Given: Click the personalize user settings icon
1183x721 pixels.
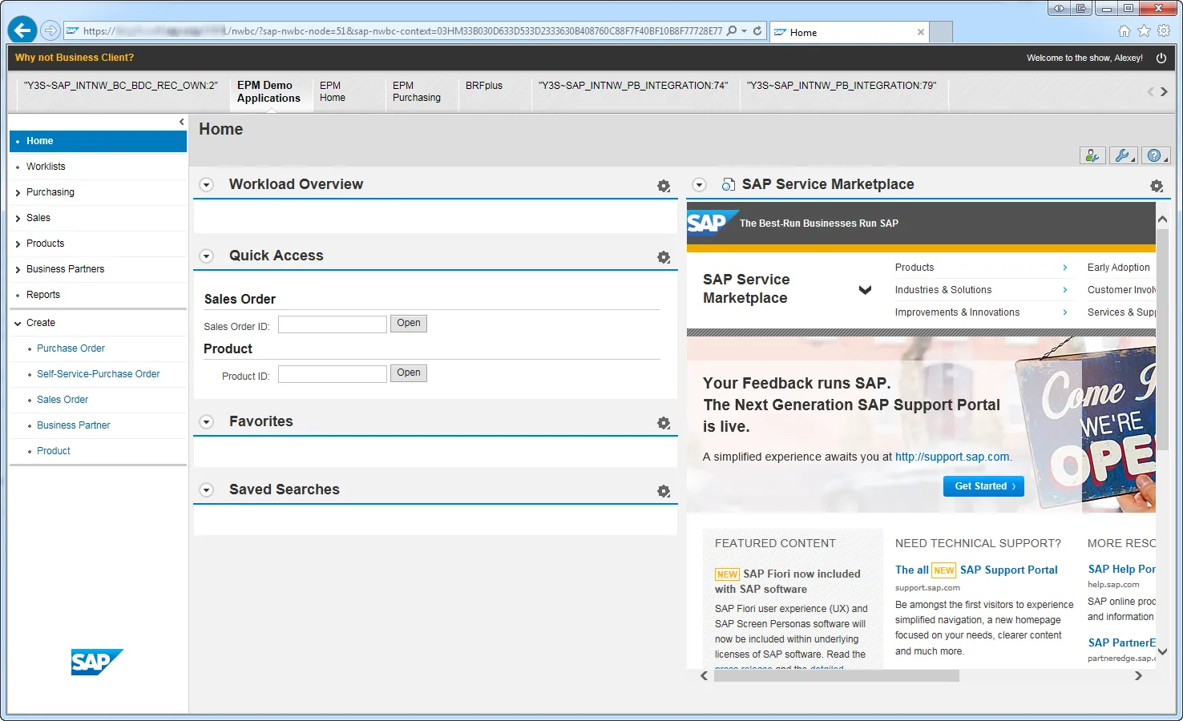Looking at the screenshot, I should 1092,156.
